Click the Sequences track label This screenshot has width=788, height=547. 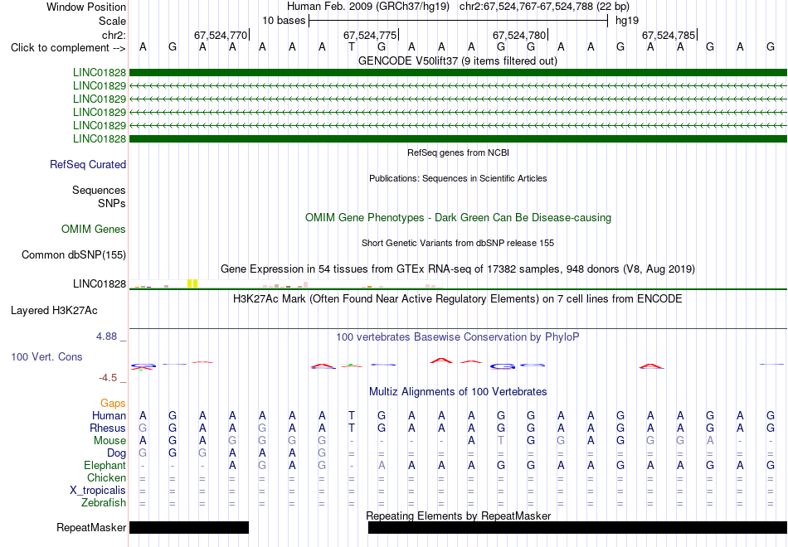tap(99, 191)
